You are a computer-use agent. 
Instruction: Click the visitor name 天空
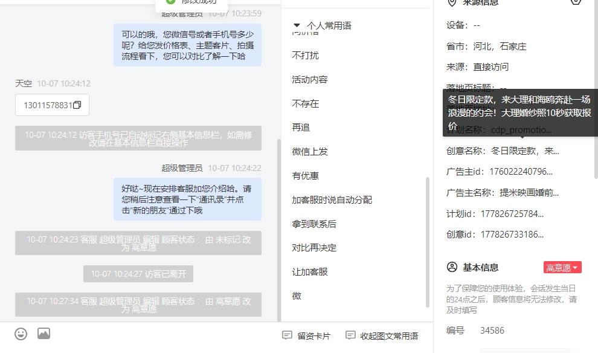pyautogui.click(x=24, y=83)
